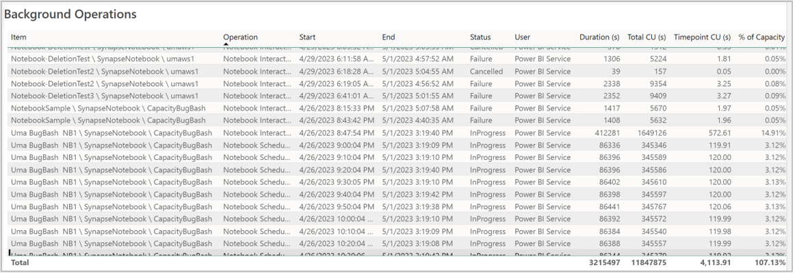Sort by the Status column header

(480, 37)
